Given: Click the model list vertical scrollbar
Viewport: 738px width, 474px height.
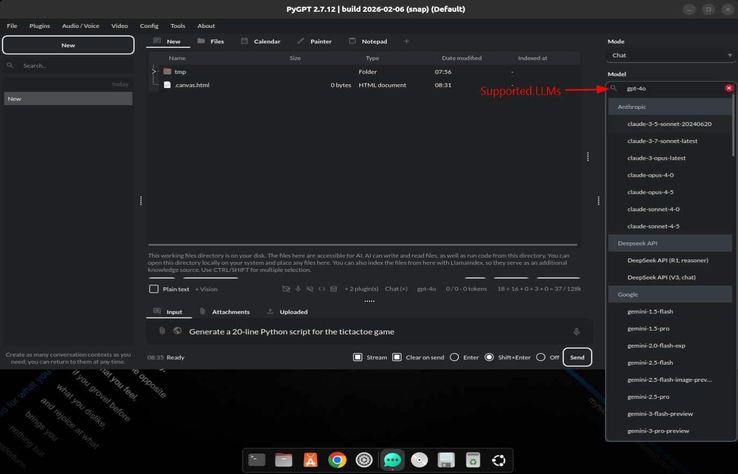Looking at the screenshot, I should tap(733, 126).
